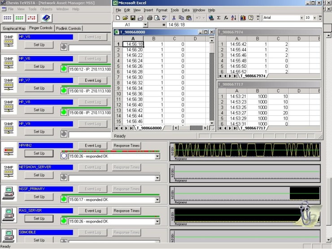The width and height of the screenshot is (332, 249).
Task: Click Response Times button for RAS_SERVER
Action: pyautogui.click(x=127, y=211)
